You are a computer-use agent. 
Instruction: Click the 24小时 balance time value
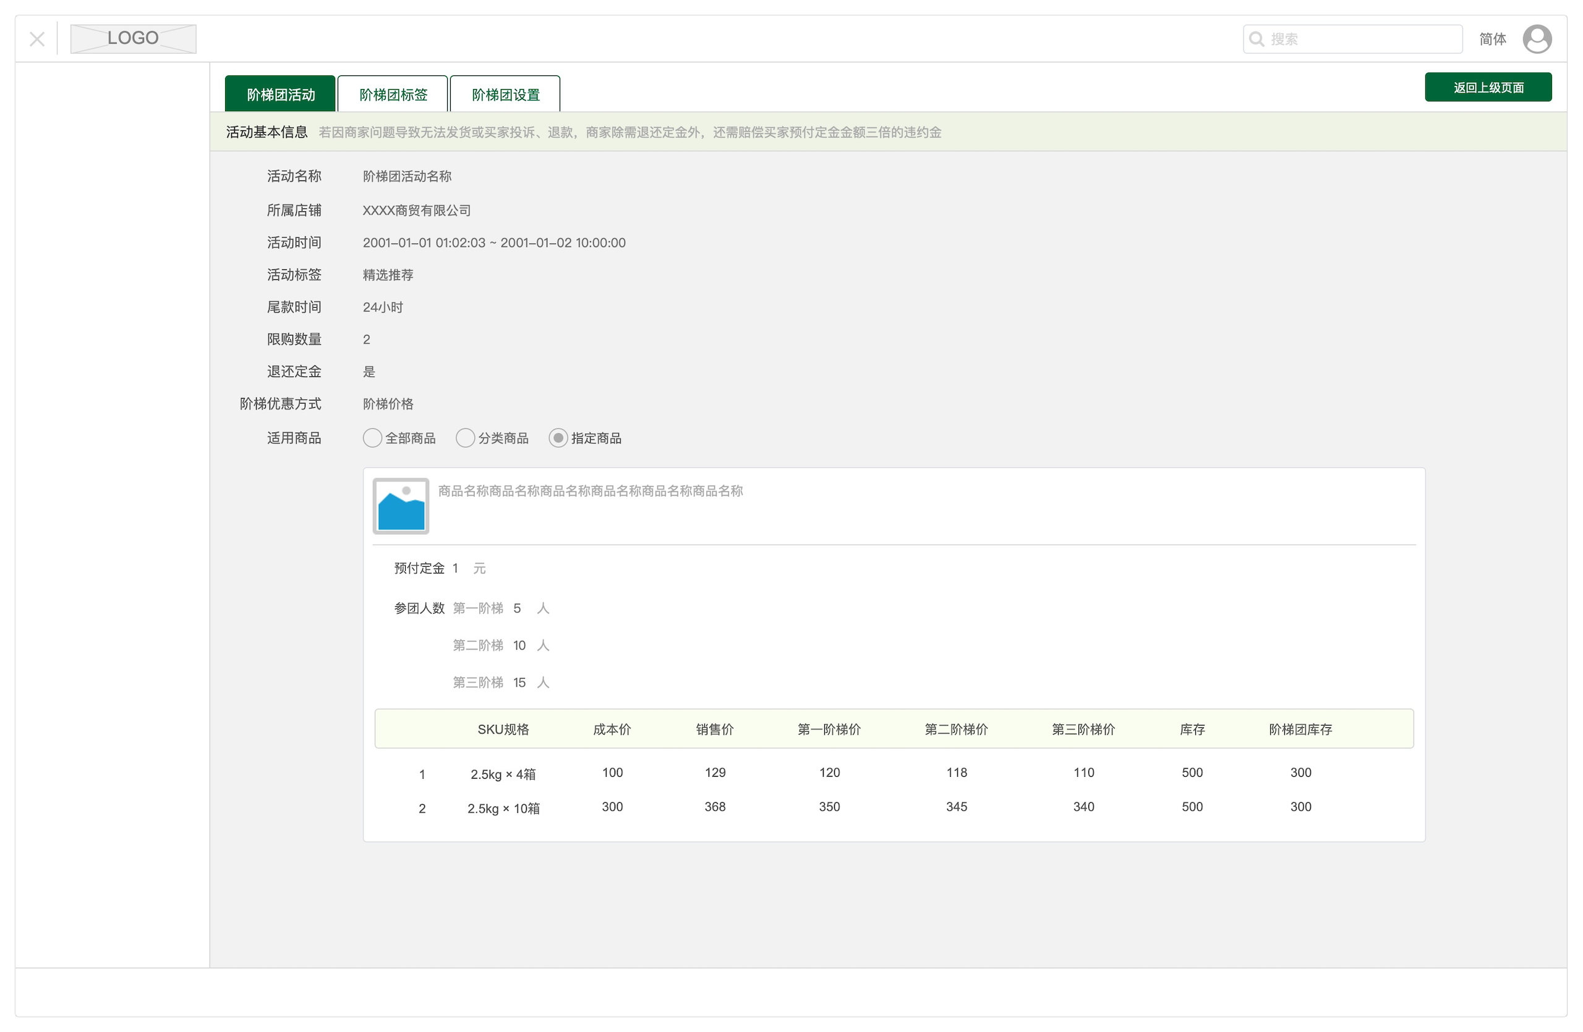383,307
